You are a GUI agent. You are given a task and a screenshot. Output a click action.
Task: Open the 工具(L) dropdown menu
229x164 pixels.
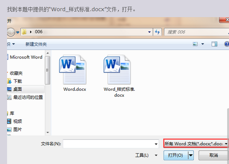point(146,155)
